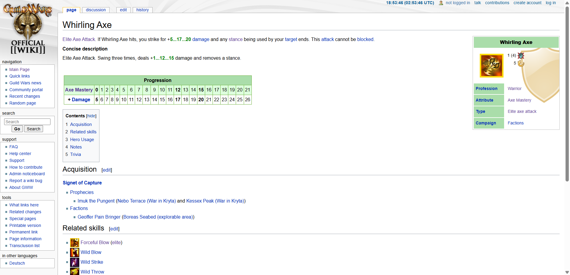570x275 pixels.
Task: Select the page tab
Action: coord(71,10)
